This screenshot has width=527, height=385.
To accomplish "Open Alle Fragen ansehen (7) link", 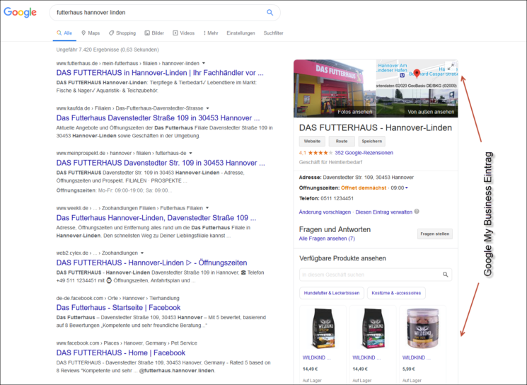I will [x=327, y=239].
